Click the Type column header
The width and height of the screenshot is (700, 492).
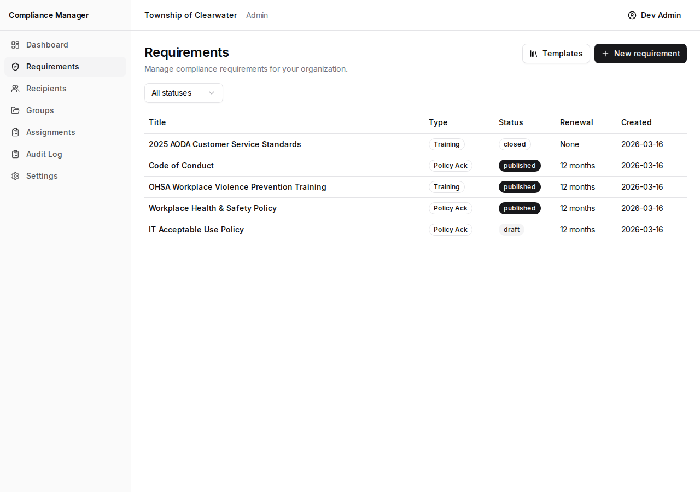point(438,122)
